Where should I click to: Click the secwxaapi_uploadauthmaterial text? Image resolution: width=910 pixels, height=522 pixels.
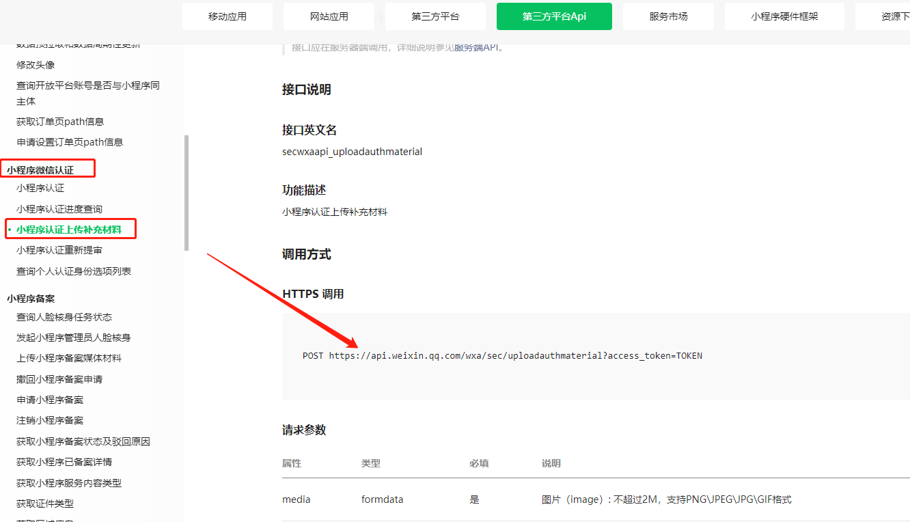353,152
